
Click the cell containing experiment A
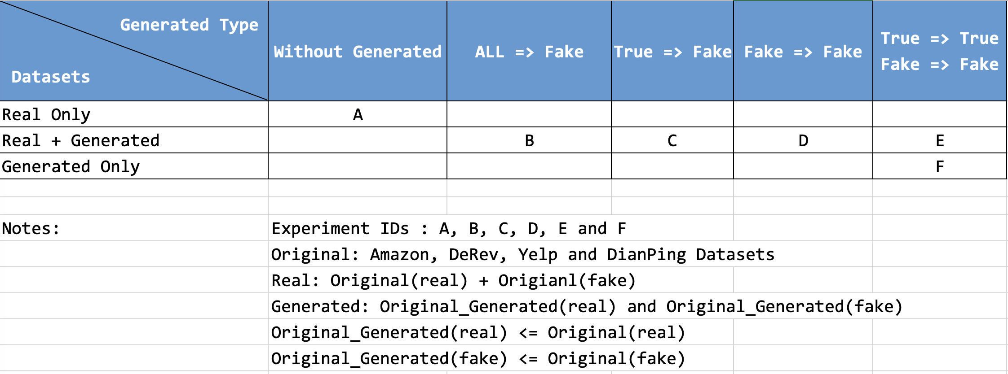[x=358, y=114]
